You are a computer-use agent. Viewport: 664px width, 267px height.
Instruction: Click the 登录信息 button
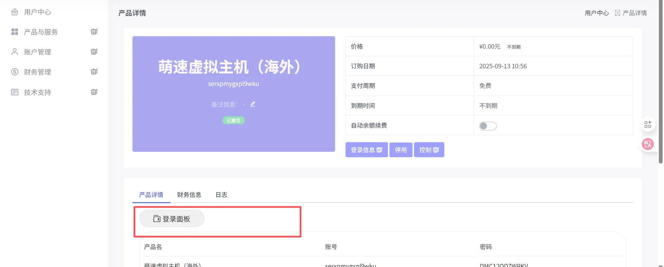[x=367, y=150]
